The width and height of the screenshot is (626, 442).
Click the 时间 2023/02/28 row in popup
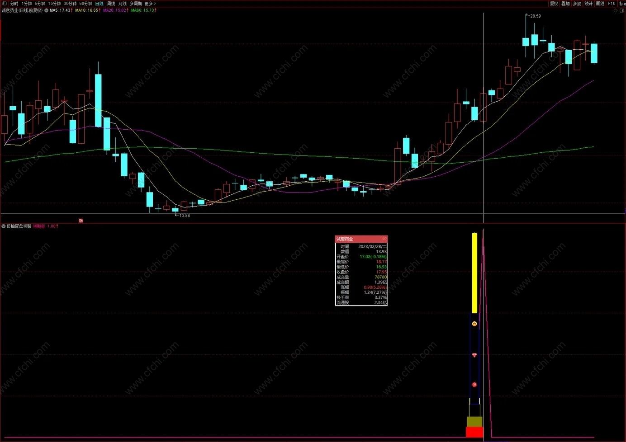[x=361, y=246]
